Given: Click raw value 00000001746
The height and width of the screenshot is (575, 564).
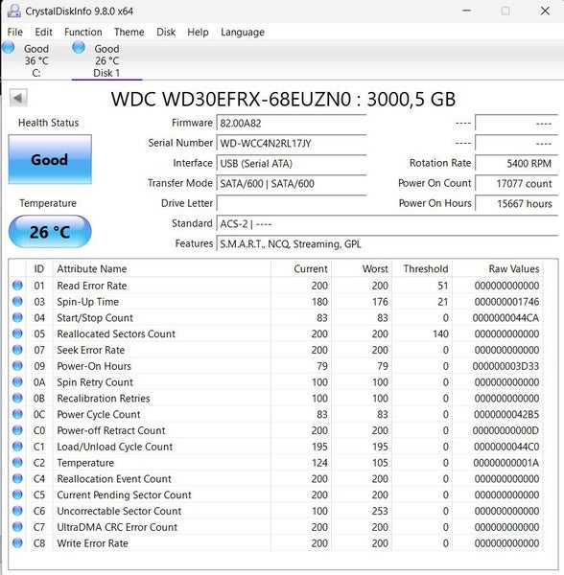Looking at the screenshot, I should pos(506,302).
